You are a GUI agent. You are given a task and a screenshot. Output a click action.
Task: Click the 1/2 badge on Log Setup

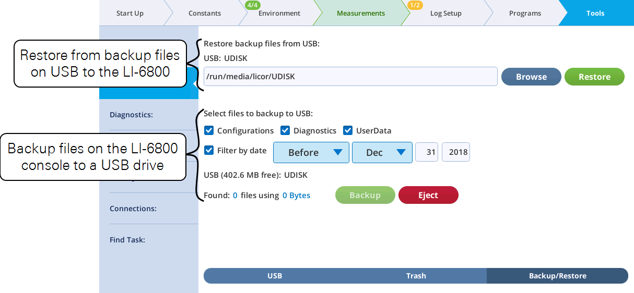[415, 5]
